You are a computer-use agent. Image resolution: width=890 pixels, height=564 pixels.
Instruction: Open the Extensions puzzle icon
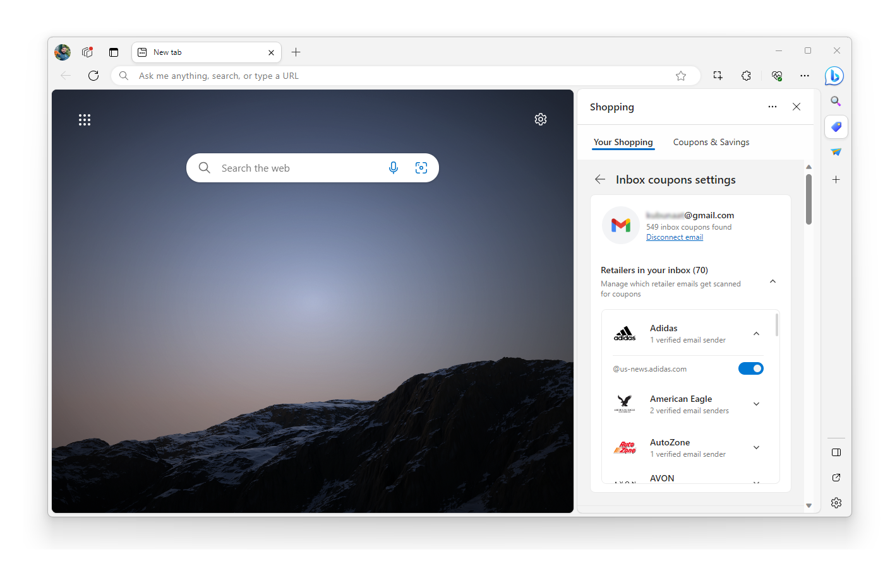click(746, 76)
